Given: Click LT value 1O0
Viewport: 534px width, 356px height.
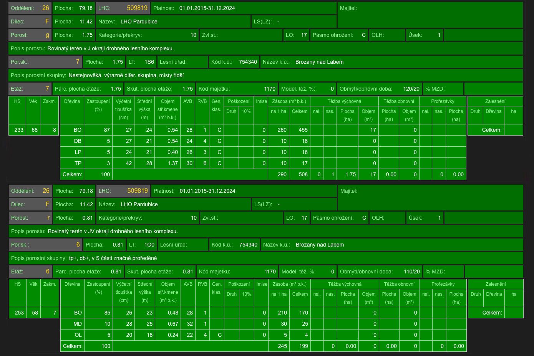Looking at the screenshot, I should 149,245.
